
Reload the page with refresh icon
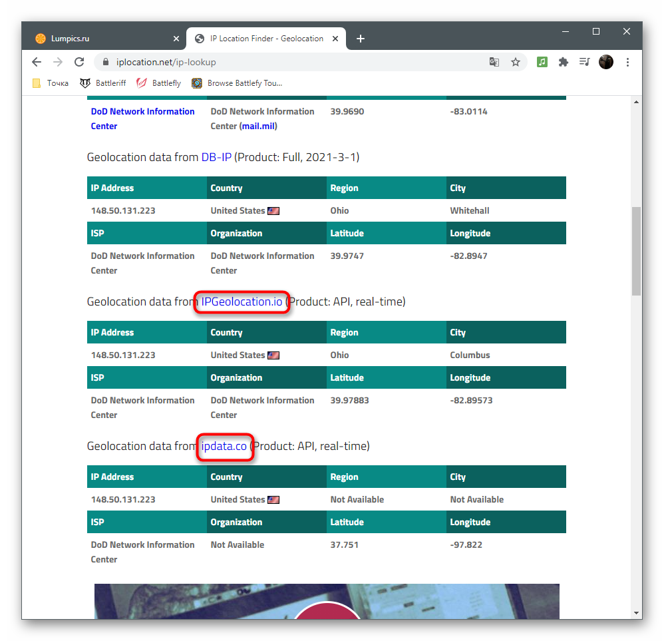79,62
